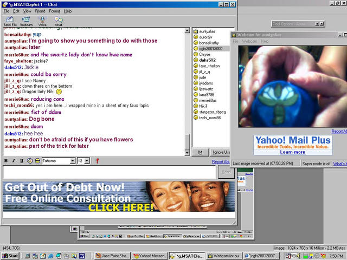Click the IM button below user list
The width and height of the screenshot is (347, 260).
point(200,152)
